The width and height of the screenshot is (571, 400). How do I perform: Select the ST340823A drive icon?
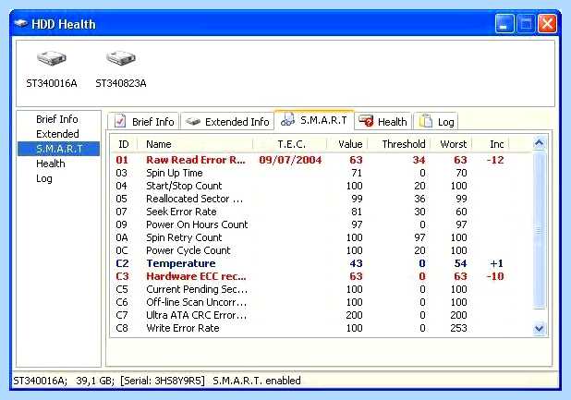point(120,58)
